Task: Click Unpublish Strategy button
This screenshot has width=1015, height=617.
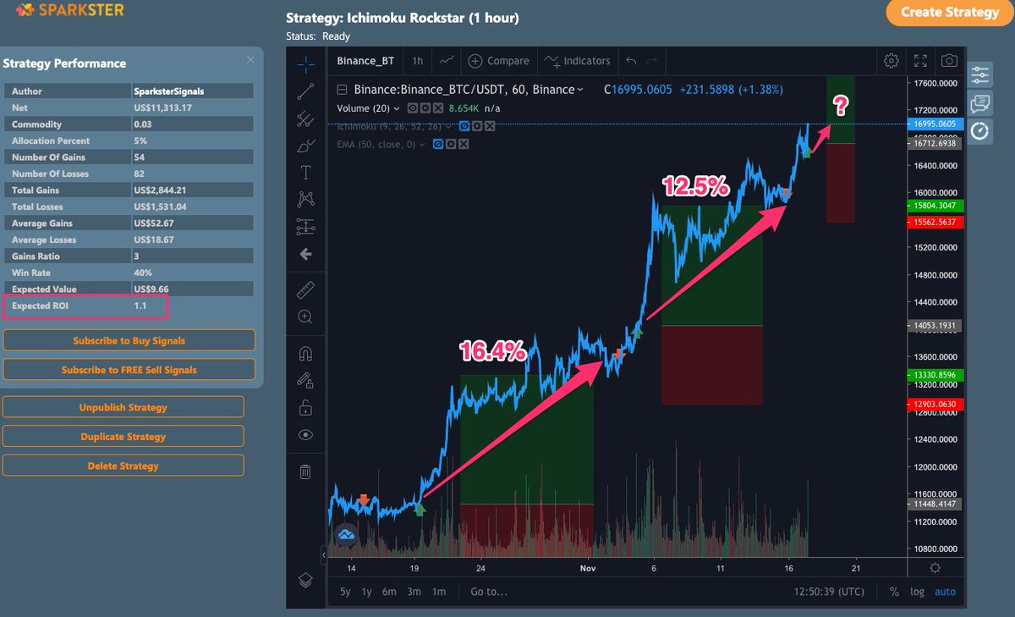Action: click(123, 407)
